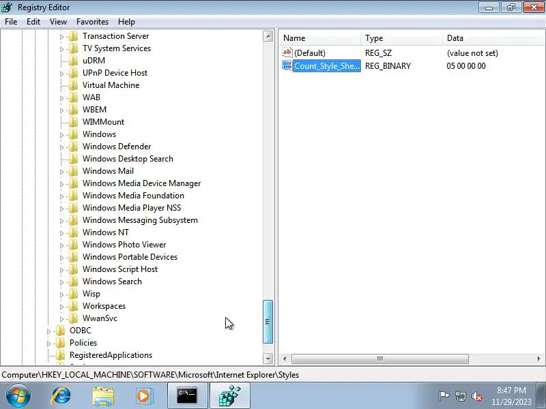The width and height of the screenshot is (546, 409).
Task: Launch Internet Explorer from taskbar
Action: click(61, 396)
